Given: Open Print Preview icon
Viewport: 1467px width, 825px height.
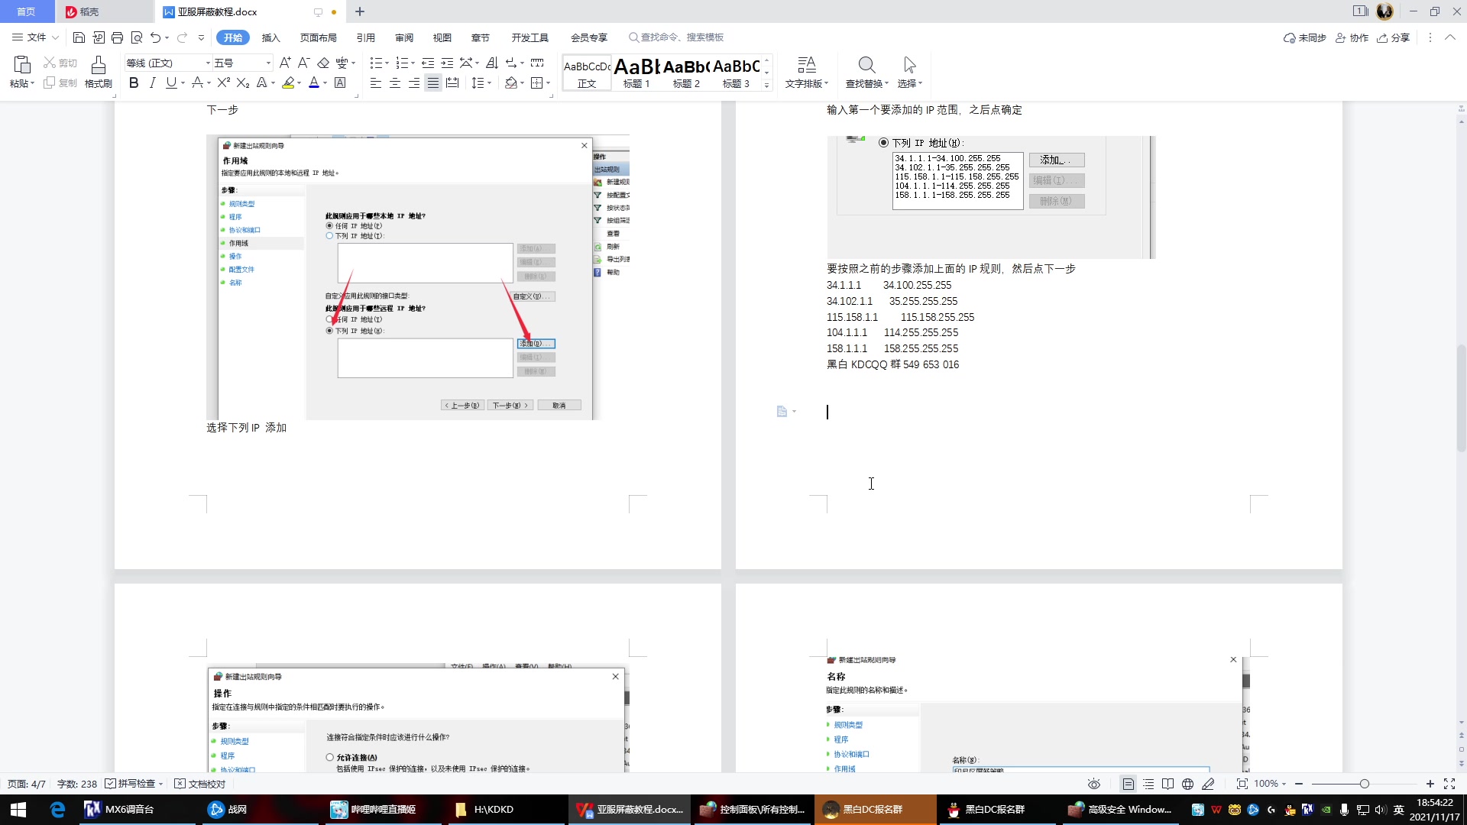Looking at the screenshot, I should 137,37.
